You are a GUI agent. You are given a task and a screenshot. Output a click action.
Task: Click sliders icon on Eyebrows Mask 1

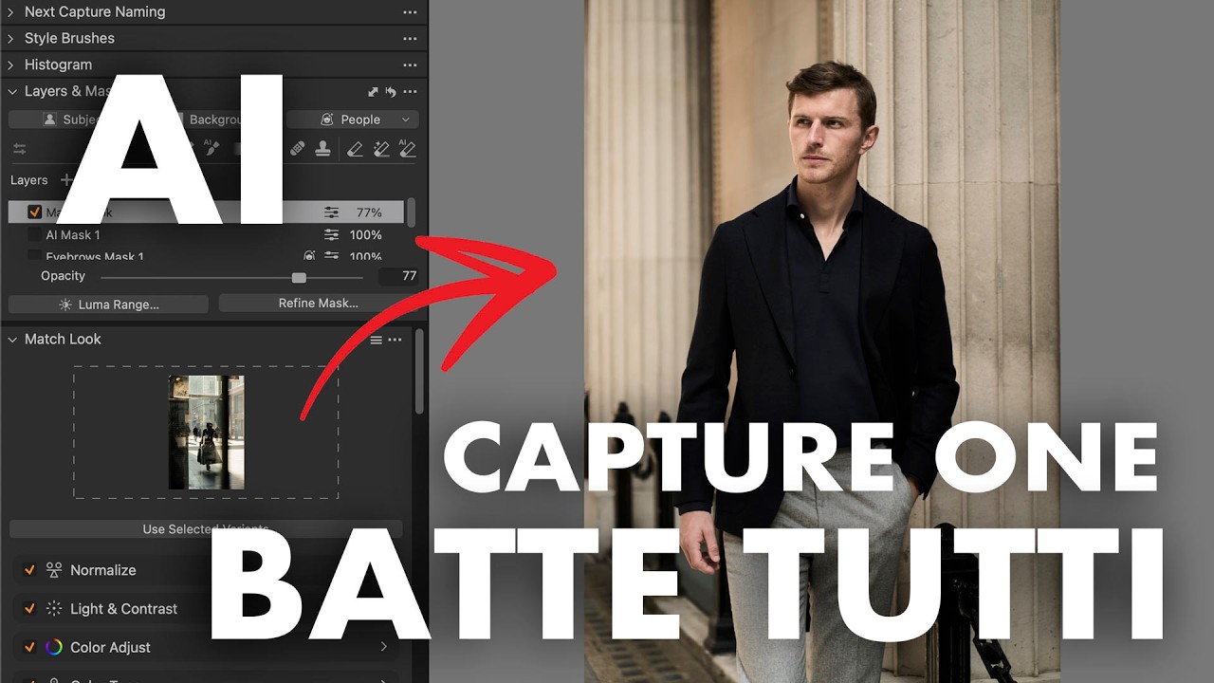[331, 256]
